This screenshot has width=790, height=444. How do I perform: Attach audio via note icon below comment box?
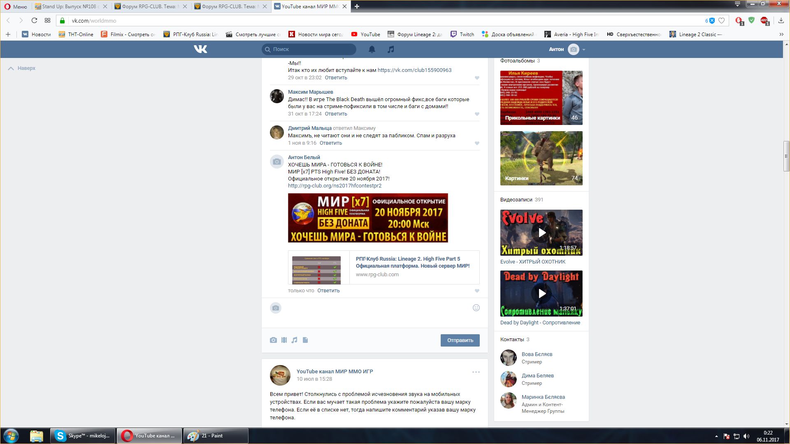(x=294, y=340)
